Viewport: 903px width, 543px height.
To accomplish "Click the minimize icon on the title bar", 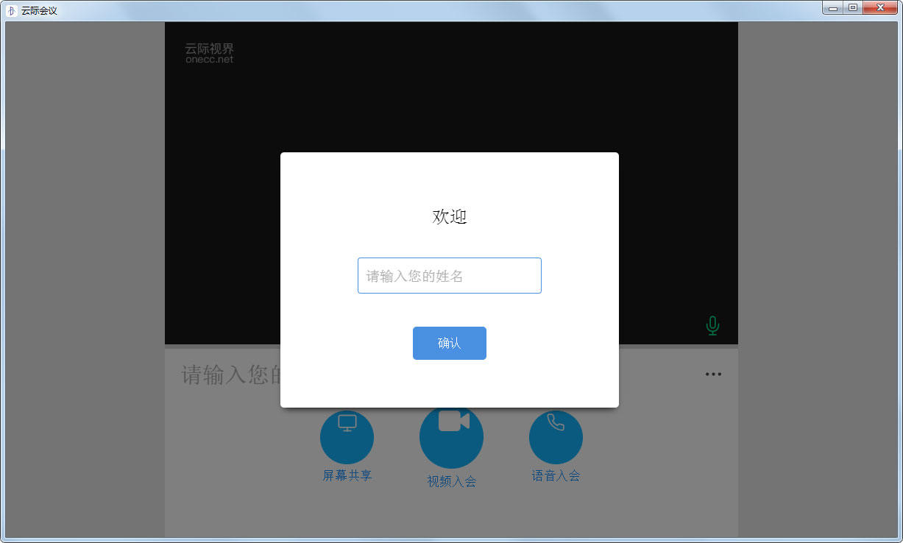I will [x=832, y=7].
